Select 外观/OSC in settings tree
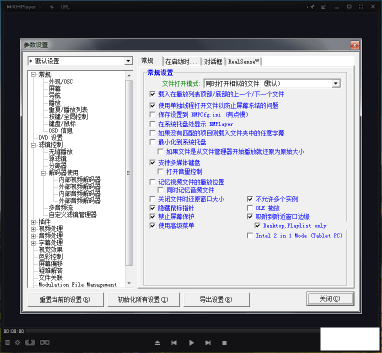Screen dimensions: 382x353 60,81
